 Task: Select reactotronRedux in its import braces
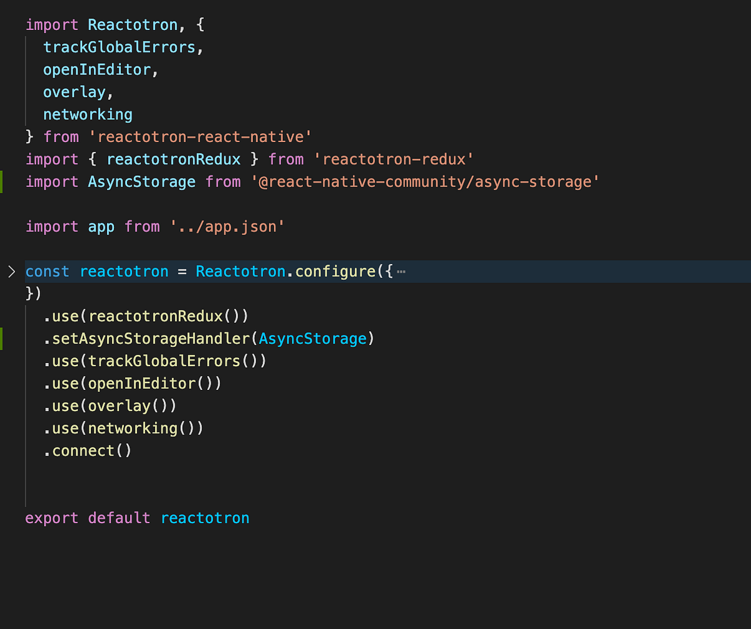pos(173,159)
